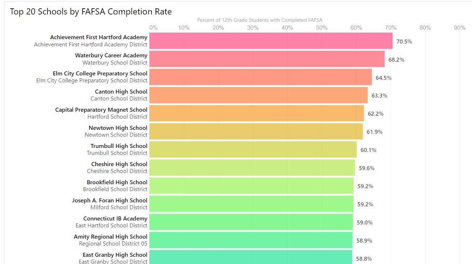Click the Achievement First Hartford Academy bar
Image resolution: width=472 pixels, height=264 pixels.
click(x=271, y=41)
